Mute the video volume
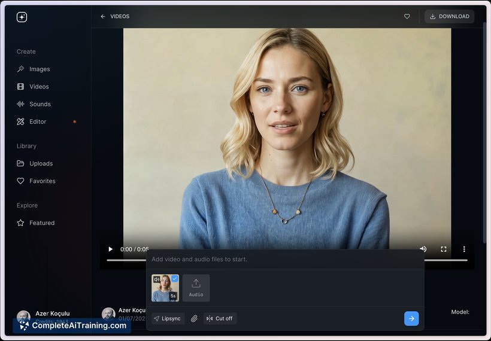 pyautogui.click(x=423, y=249)
